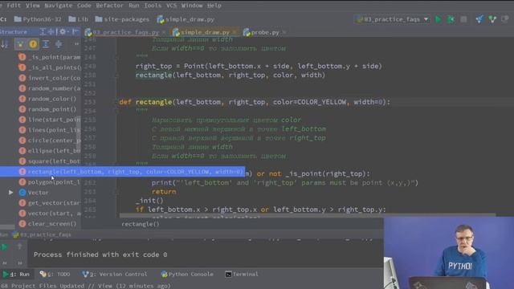Open the 4: Run tool window tab

click(x=16, y=275)
